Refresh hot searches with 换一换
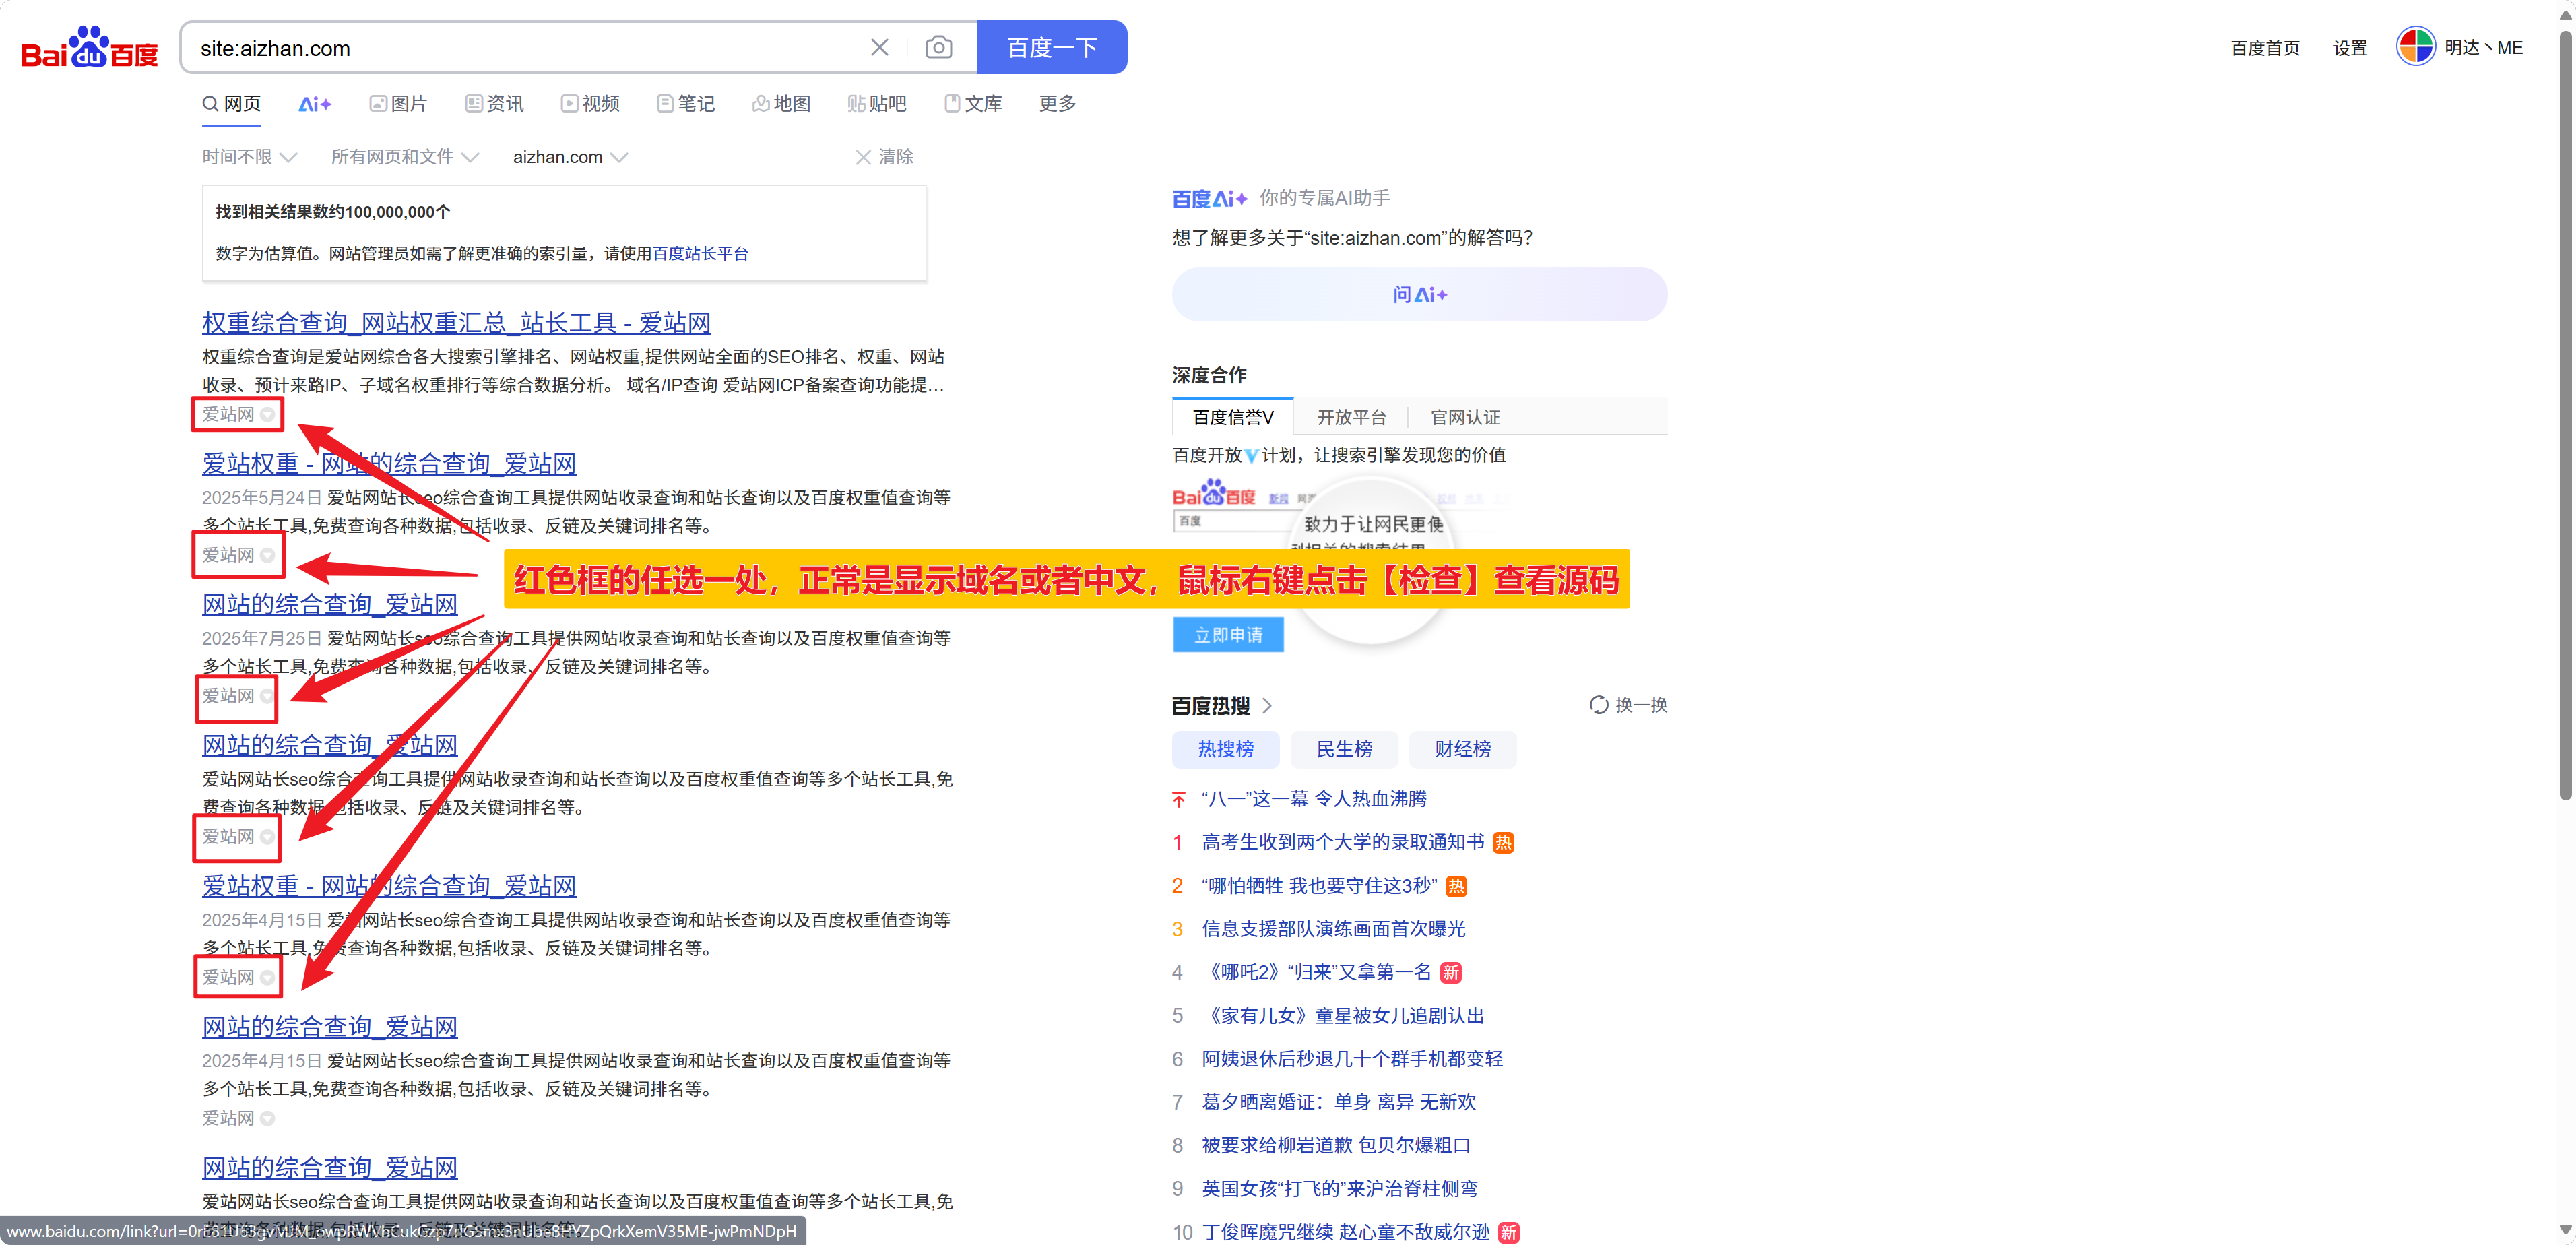 [1628, 705]
